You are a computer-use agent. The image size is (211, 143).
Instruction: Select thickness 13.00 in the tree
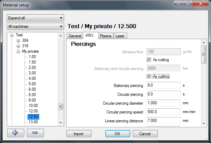33,122
